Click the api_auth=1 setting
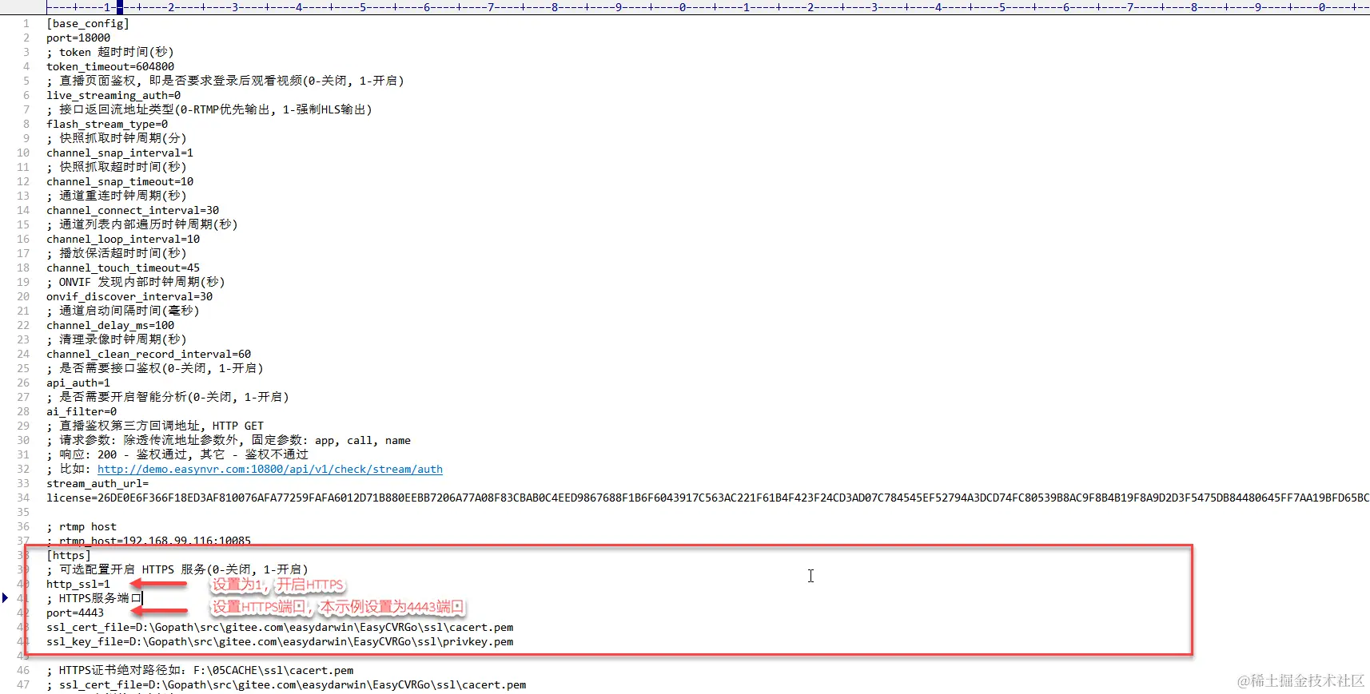Screen dimensions: 1370x694 78,383
